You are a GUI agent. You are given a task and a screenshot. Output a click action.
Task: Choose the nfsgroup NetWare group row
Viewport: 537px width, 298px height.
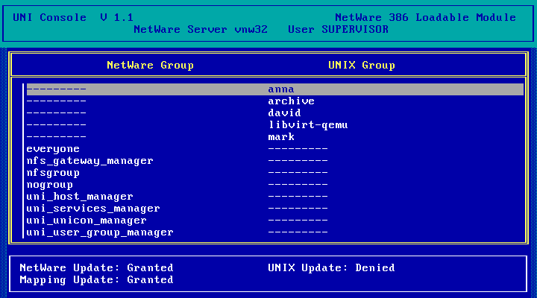(275, 173)
